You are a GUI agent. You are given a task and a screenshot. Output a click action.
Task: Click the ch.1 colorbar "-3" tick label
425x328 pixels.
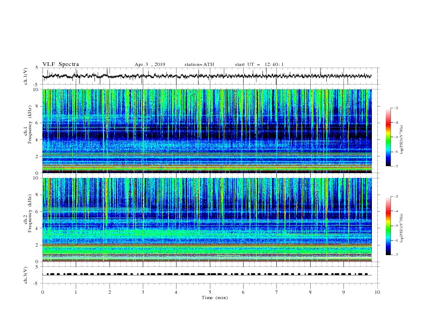(395, 108)
